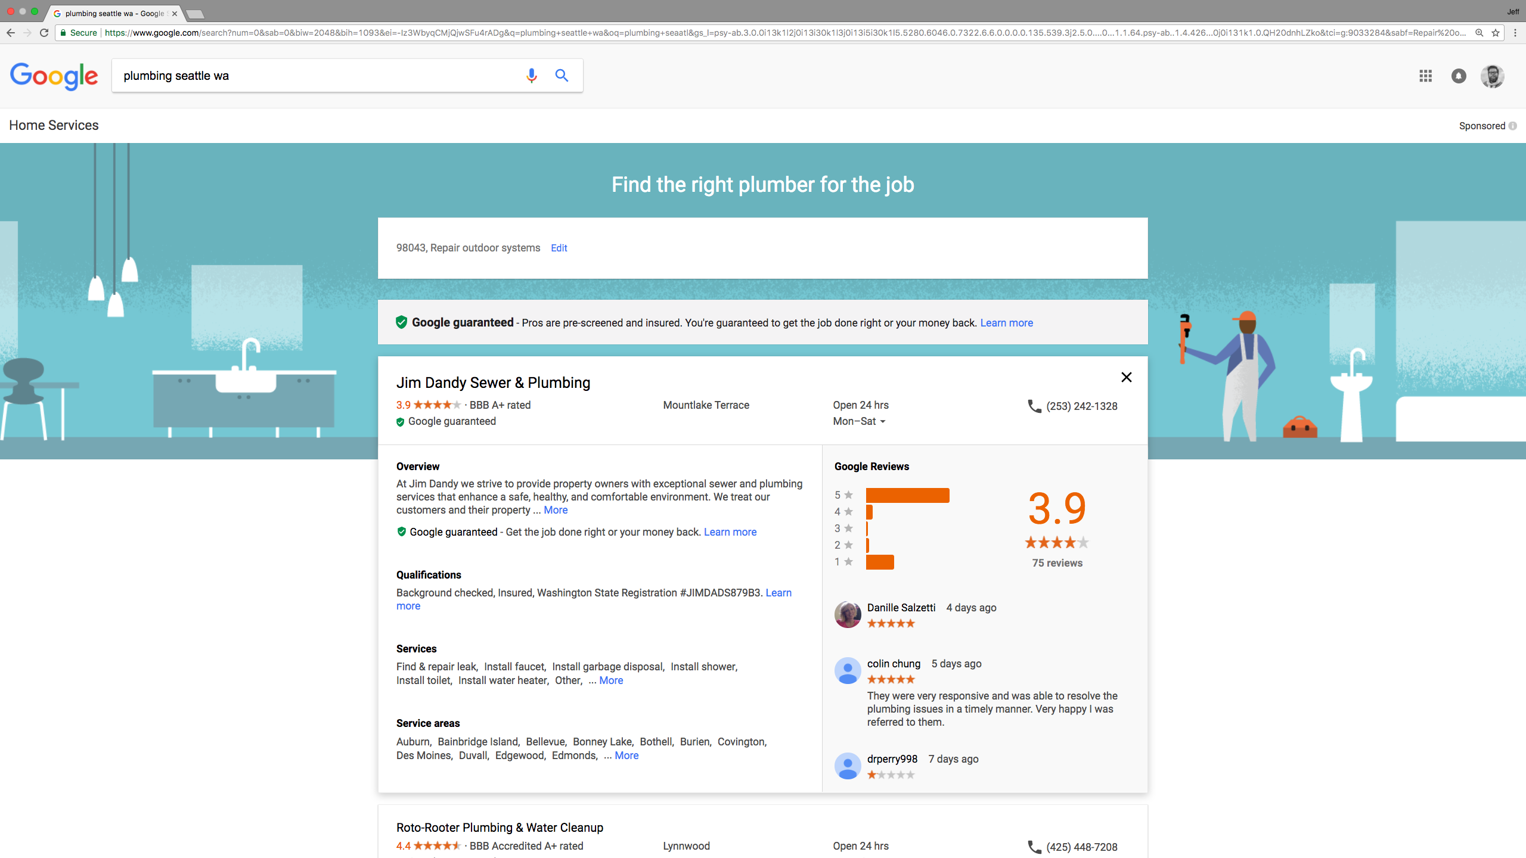This screenshot has width=1526, height=858.
Task: Click the Secure padlock icon
Action: 63,33
